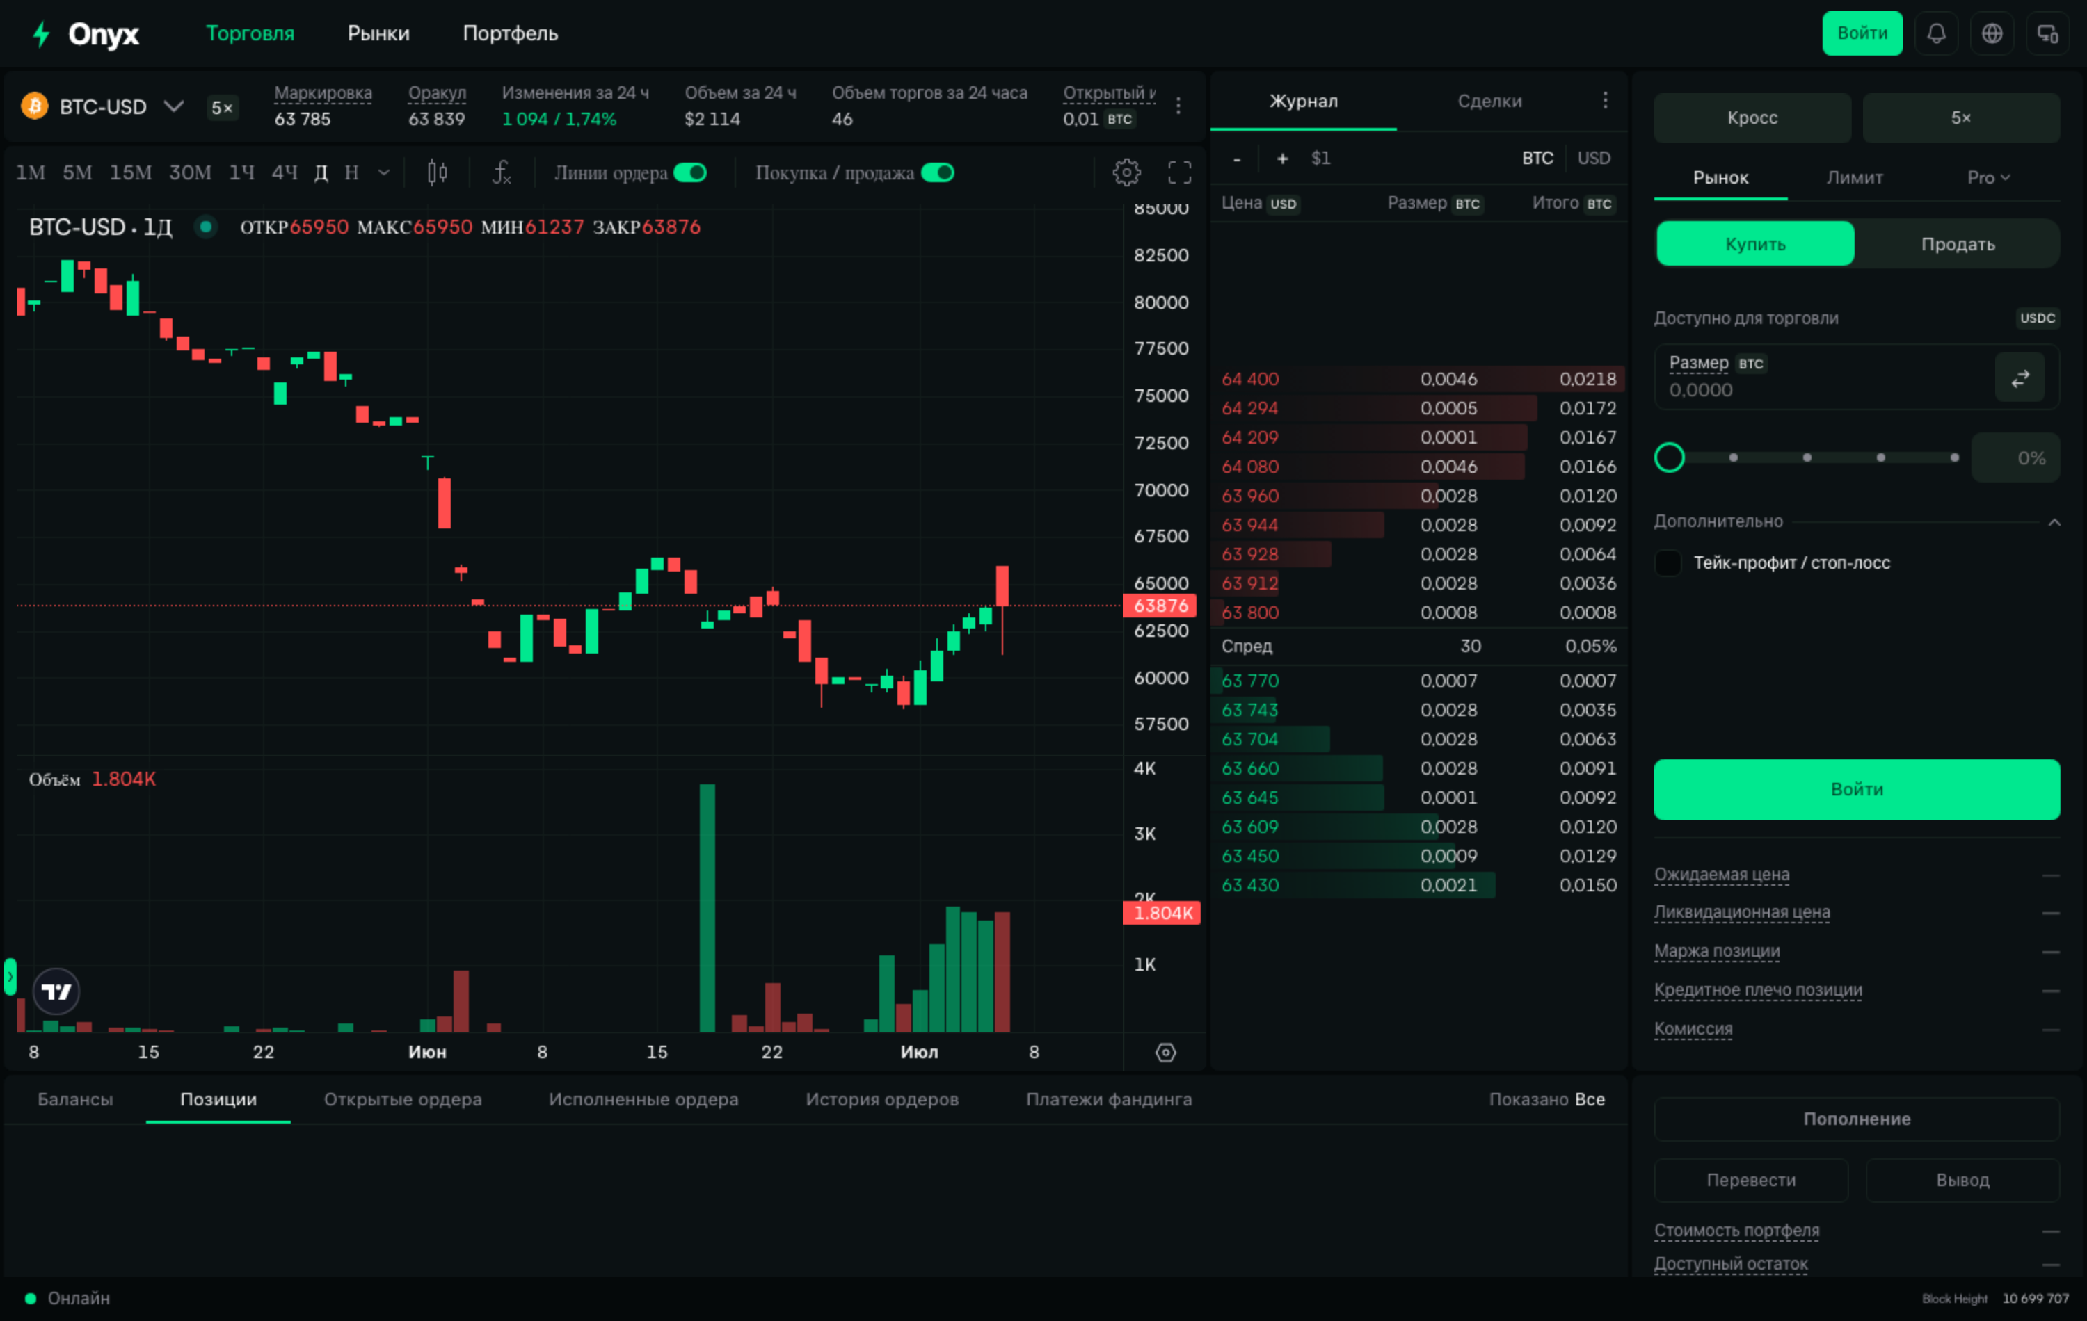Open the indicators fx menu

[502, 172]
